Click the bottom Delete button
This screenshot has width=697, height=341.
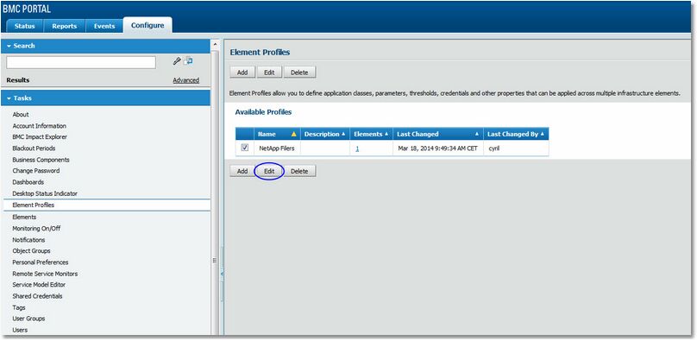[x=299, y=171]
